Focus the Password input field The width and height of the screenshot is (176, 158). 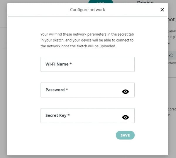(x=87, y=90)
